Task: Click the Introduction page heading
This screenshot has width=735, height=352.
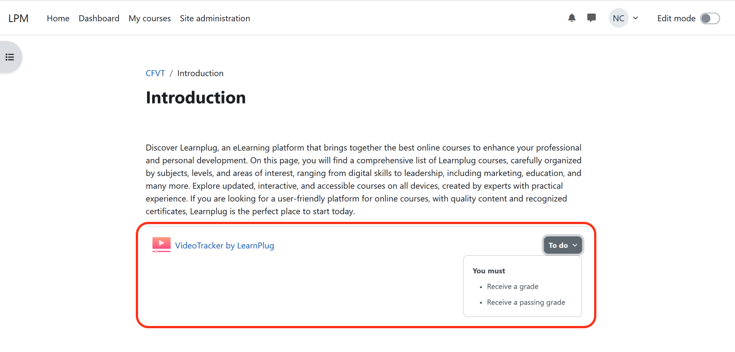Action: pyautogui.click(x=195, y=97)
